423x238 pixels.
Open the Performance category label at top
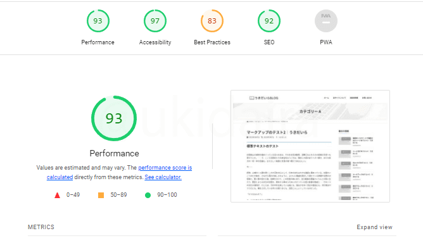tap(98, 42)
